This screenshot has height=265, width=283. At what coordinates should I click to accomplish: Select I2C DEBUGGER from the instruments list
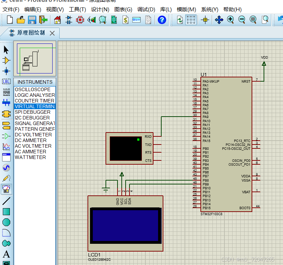[x=33, y=118]
